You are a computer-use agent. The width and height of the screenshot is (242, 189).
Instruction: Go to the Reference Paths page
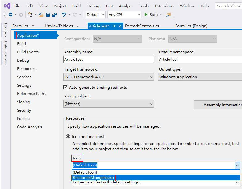[31, 94]
